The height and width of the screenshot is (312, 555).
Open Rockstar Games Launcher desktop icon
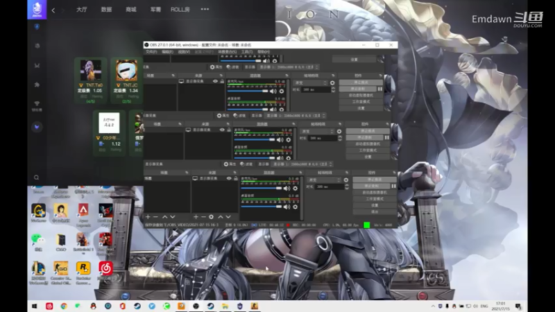pos(83,273)
